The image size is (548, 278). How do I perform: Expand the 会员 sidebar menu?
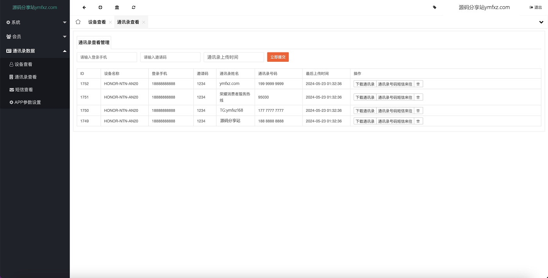(35, 36)
